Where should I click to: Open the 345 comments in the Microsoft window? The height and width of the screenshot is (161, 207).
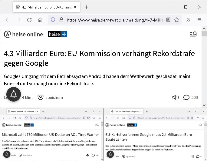pyautogui.click(x=93, y=155)
